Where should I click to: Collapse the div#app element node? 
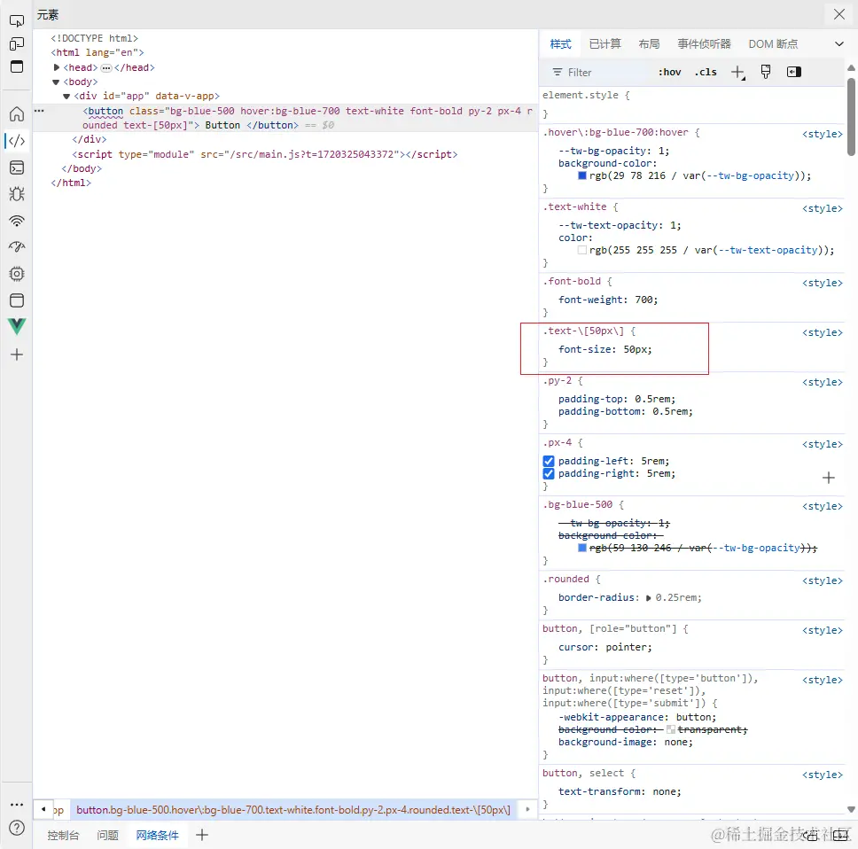point(66,97)
